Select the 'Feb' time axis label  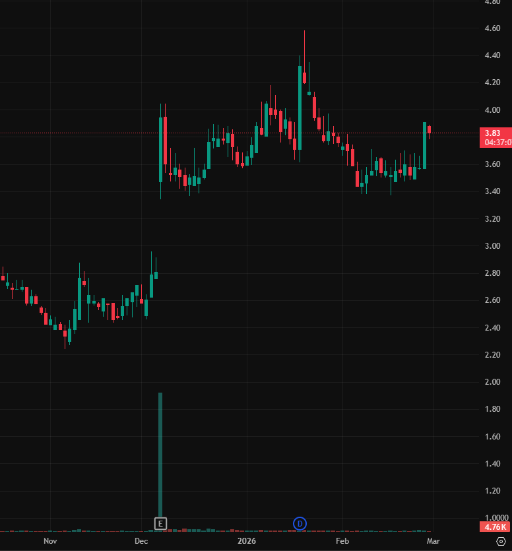coord(342,541)
